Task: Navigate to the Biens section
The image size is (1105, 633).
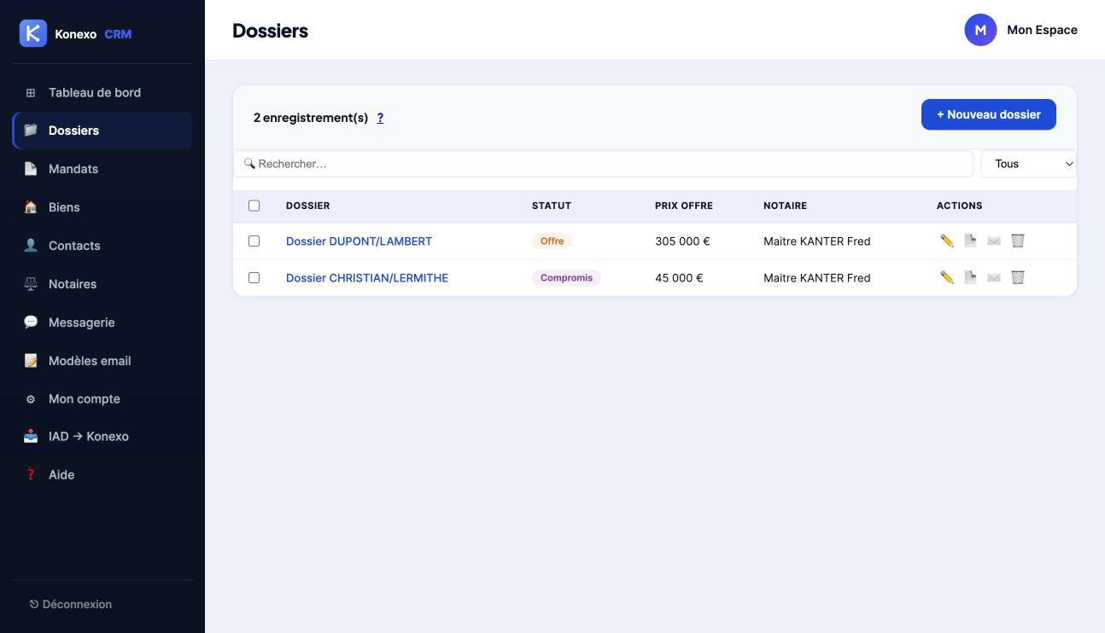Action: pos(102,207)
